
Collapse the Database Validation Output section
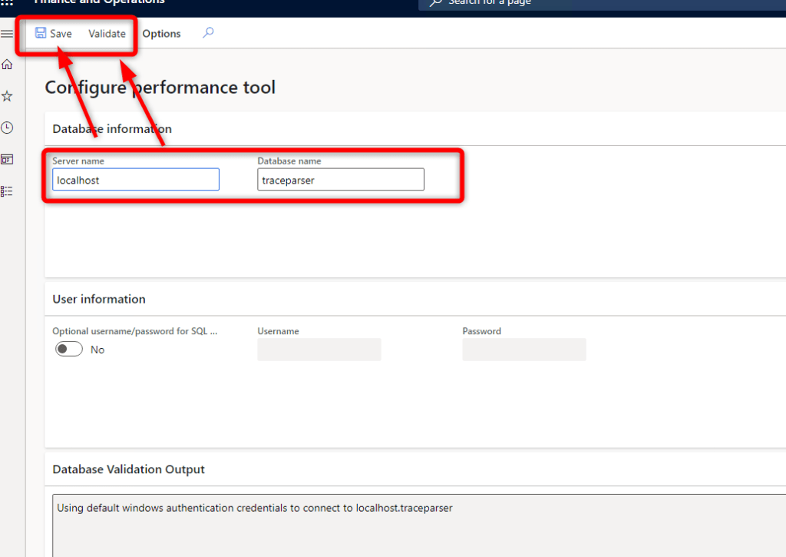[x=128, y=469]
